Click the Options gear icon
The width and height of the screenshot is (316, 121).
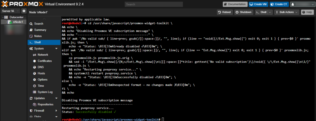(35, 79)
